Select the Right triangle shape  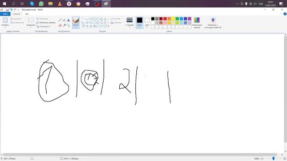point(83,22)
